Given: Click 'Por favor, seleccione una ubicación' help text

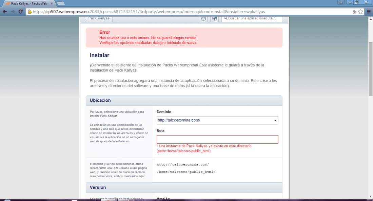Looking at the screenshot, I should 117,114.
